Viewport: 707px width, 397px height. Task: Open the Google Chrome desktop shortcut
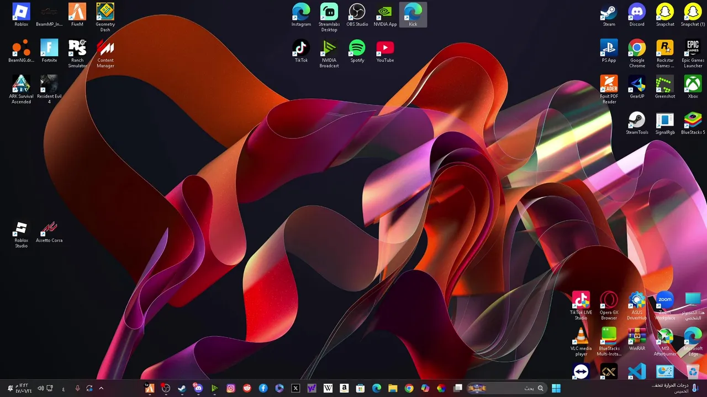(637, 53)
